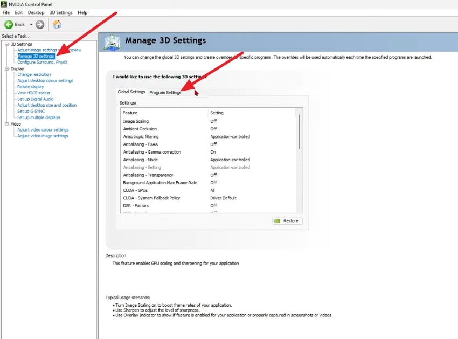The height and width of the screenshot is (339, 458).
Task: Click the Video tree label
Action: (x=16, y=124)
